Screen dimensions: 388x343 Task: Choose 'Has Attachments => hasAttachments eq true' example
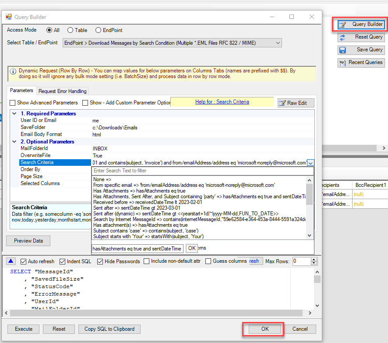coord(139,191)
